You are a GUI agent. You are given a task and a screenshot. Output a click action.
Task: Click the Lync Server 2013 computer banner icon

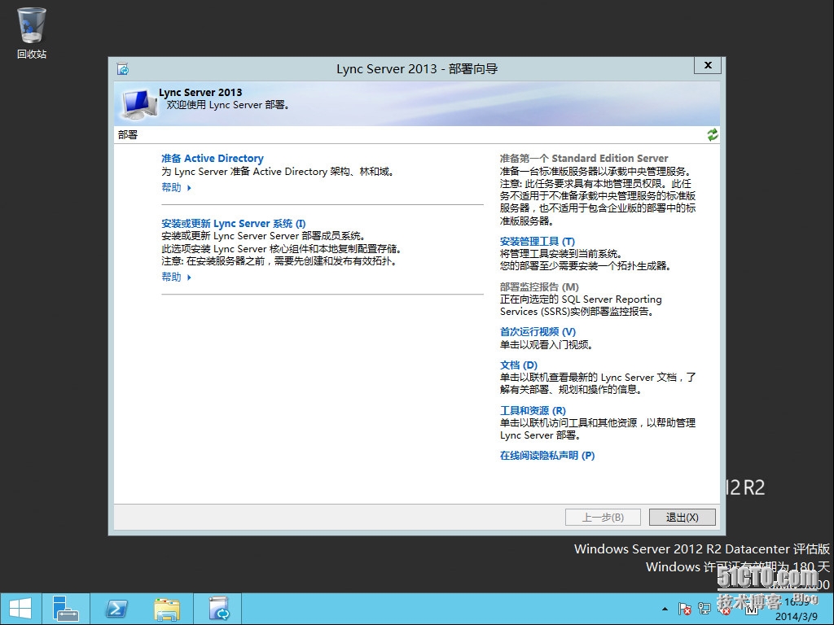point(138,103)
